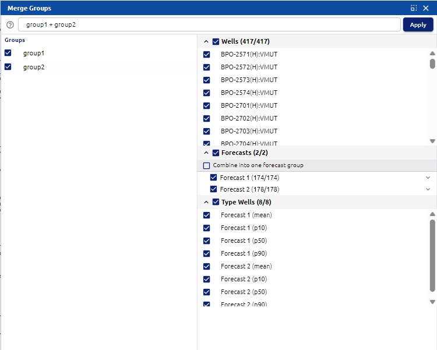Uncheck type well Forecast 1 (p10)
The image size is (437, 350).
[206, 228]
